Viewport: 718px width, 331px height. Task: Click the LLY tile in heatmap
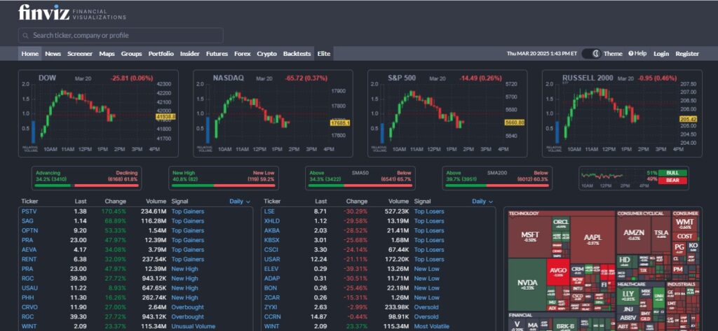pos(628,295)
